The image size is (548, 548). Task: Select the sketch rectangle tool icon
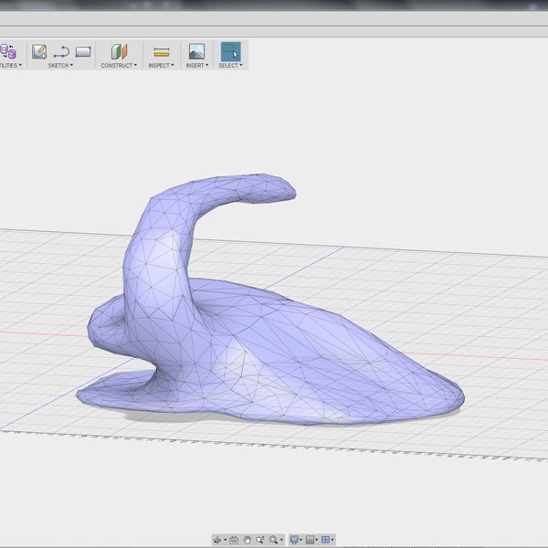point(83,52)
